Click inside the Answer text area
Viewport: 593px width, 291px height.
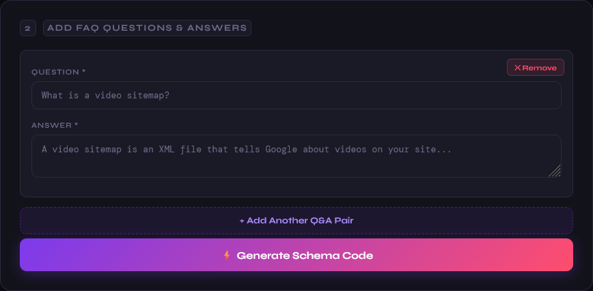pyautogui.click(x=296, y=156)
